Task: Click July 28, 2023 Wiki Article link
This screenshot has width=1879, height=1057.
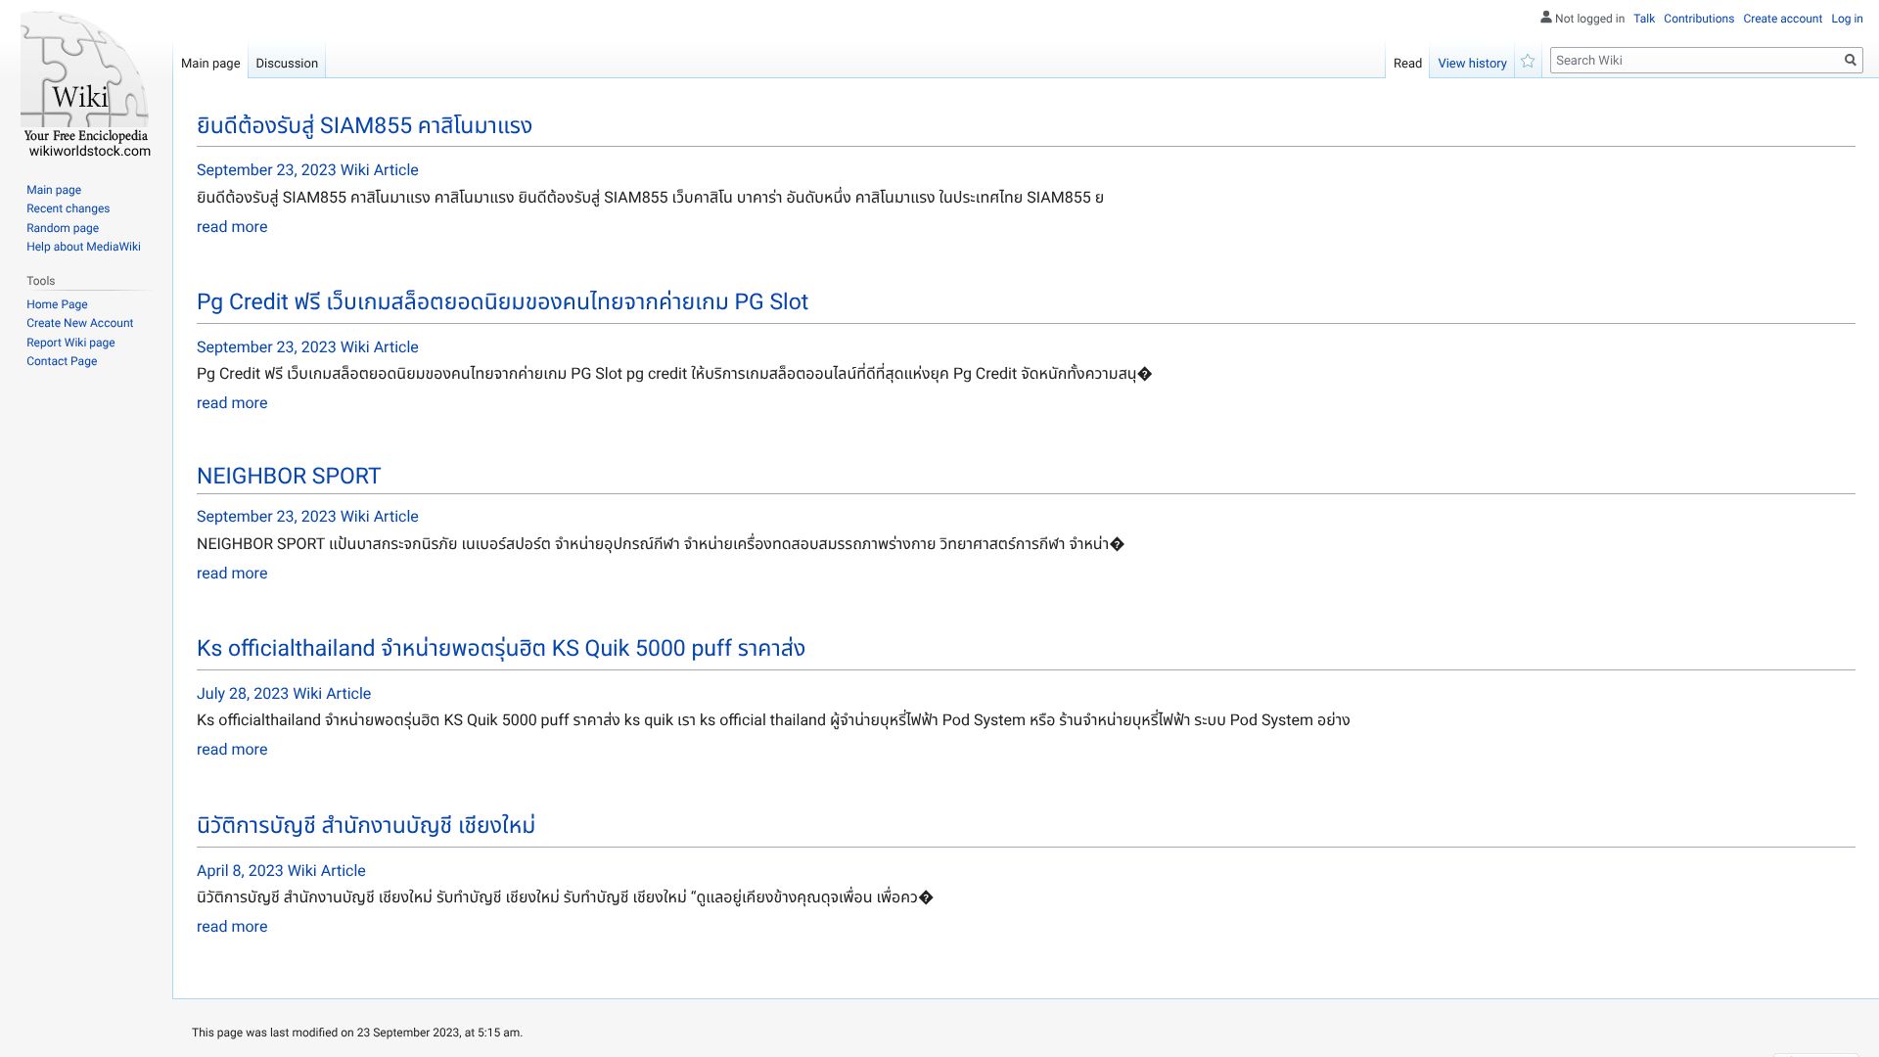Action: [284, 694]
